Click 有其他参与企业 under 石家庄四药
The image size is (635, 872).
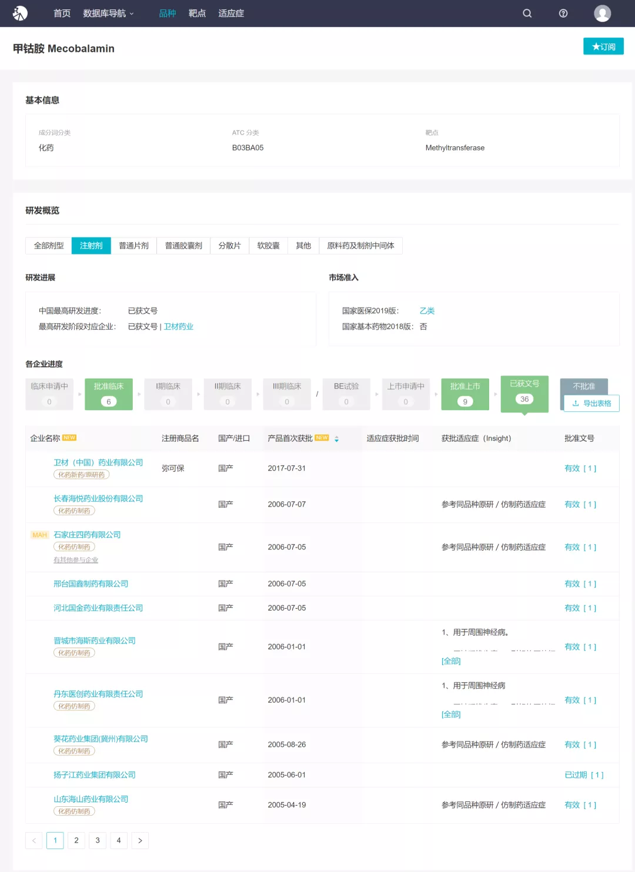pyautogui.click(x=76, y=560)
